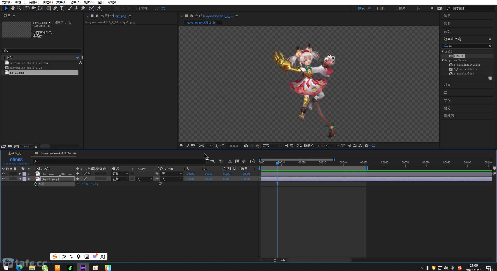Create a new folder in Project panel
The height and width of the screenshot is (271, 497).
point(10,146)
